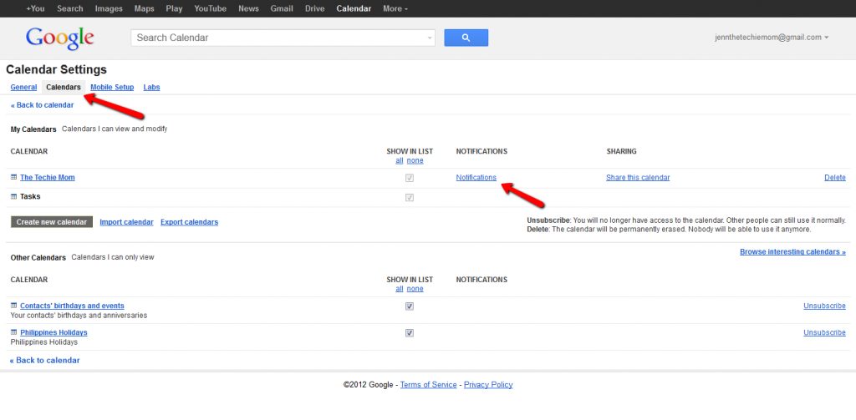
Task: Show all under My Calendars
Action: 400,160
